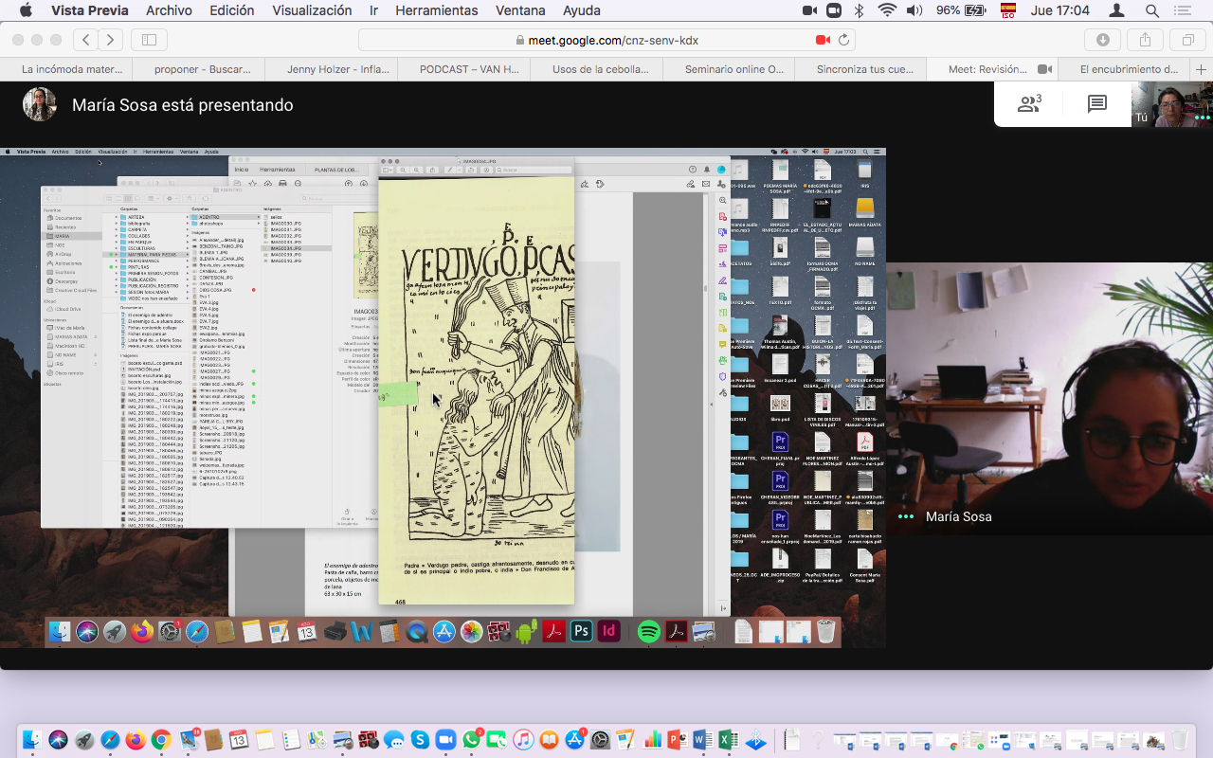Switch to 'Usos de la cebolla...' tab

point(595,69)
